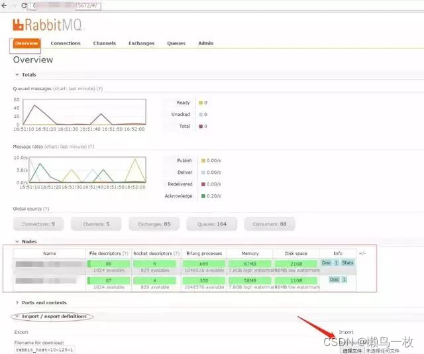This screenshot has height=354, width=424.
Task: Click the file descriptors value 67
Action: tap(109, 280)
